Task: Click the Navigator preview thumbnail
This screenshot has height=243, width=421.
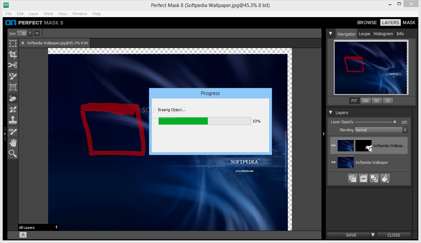Action: pyautogui.click(x=371, y=67)
